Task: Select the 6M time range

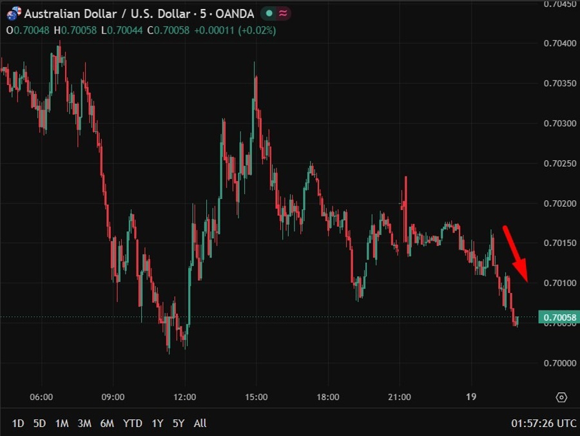Action: pyautogui.click(x=107, y=423)
